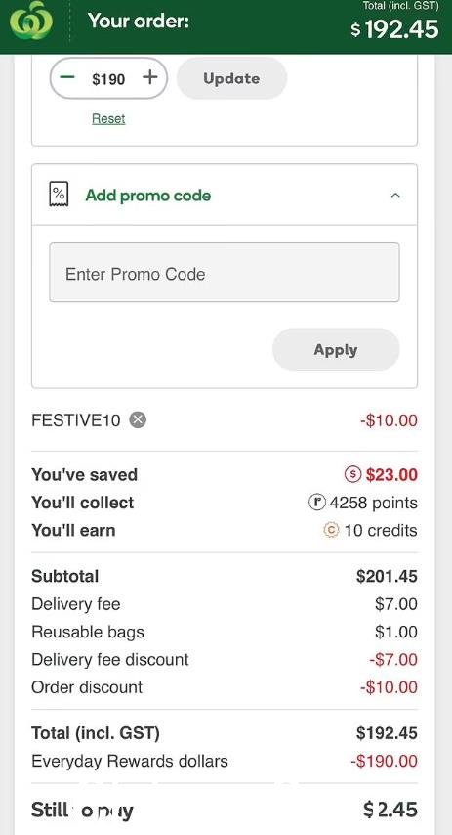Focus the Enter Promo Code field
The image size is (452, 835).
pyautogui.click(x=225, y=273)
